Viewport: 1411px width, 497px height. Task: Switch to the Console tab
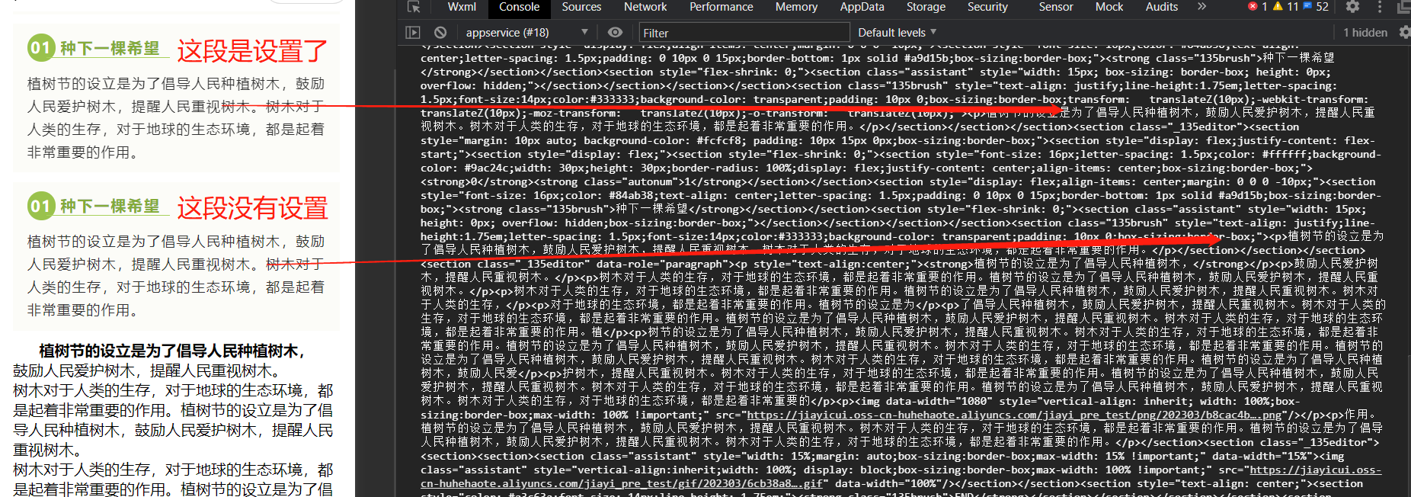click(x=519, y=7)
